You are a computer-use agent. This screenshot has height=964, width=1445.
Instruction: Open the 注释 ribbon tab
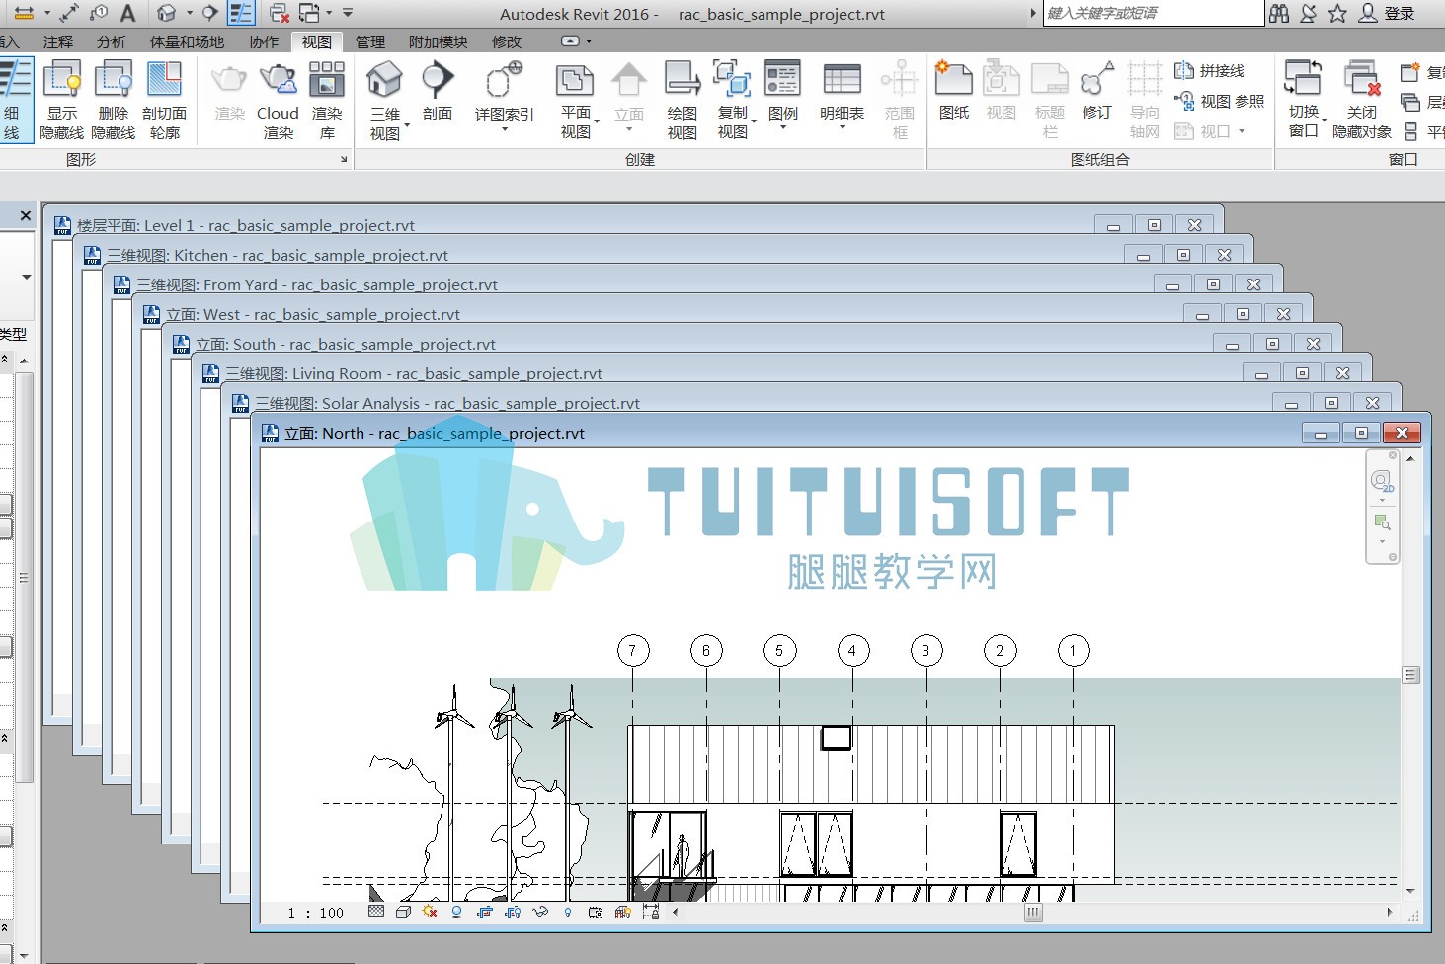pos(58,41)
